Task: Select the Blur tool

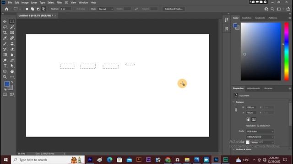Action: [x=12, y=55]
